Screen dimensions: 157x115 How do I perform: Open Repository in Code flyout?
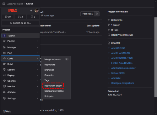56,65
